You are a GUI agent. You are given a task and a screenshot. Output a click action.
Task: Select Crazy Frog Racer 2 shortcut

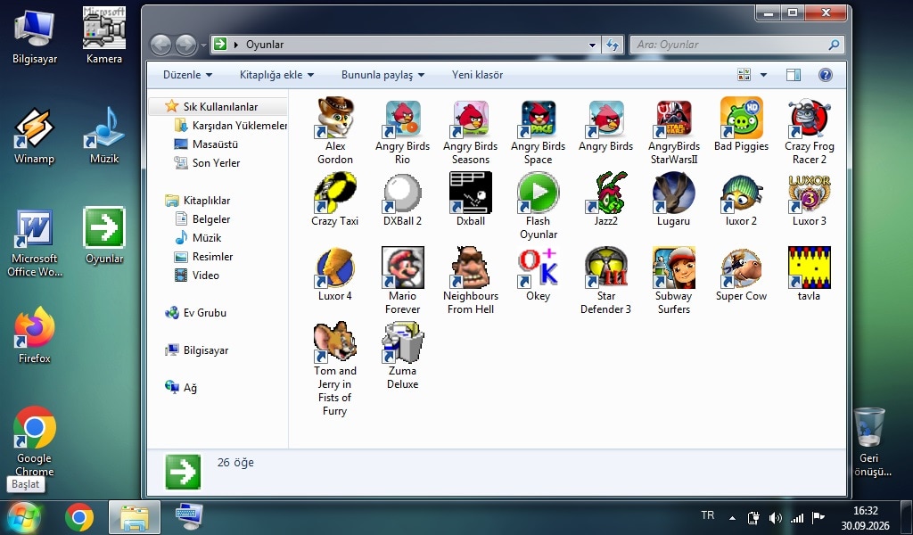click(810, 131)
